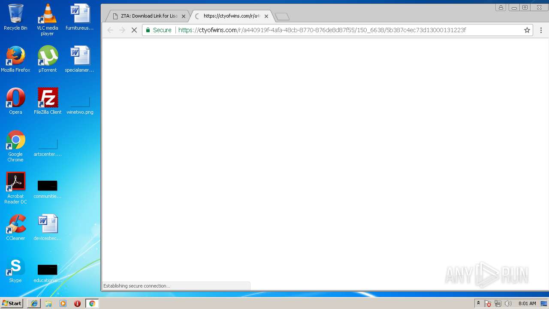Screen dimensions: 549x309
Task: Open Recycle Bin on desktop
Action: pyautogui.click(x=15, y=17)
